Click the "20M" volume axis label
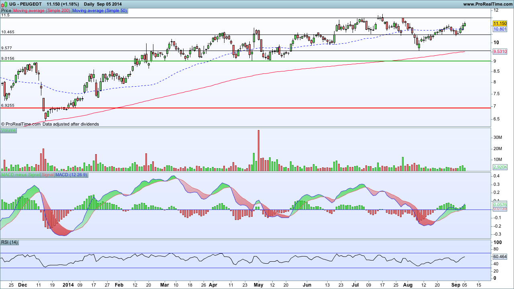The width and height of the screenshot is (514, 289). point(498,149)
